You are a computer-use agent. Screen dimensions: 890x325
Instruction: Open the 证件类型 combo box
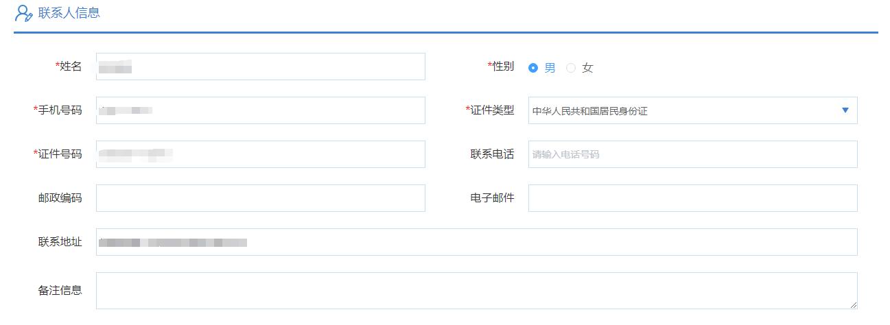coord(683,110)
